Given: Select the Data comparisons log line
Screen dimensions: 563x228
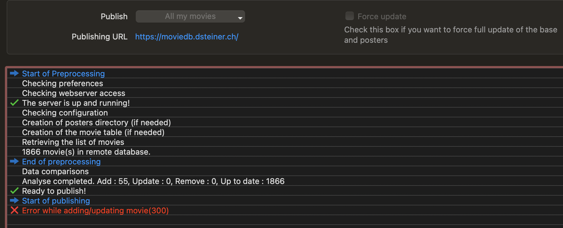Looking at the screenshot, I should coord(55,171).
